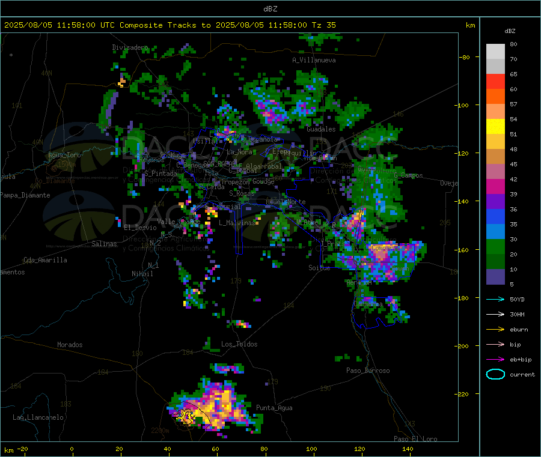Pick the gold 51–48 dBZ swatch
Image resolution: width=541 pixels, height=457 pixels.
click(x=495, y=142)
